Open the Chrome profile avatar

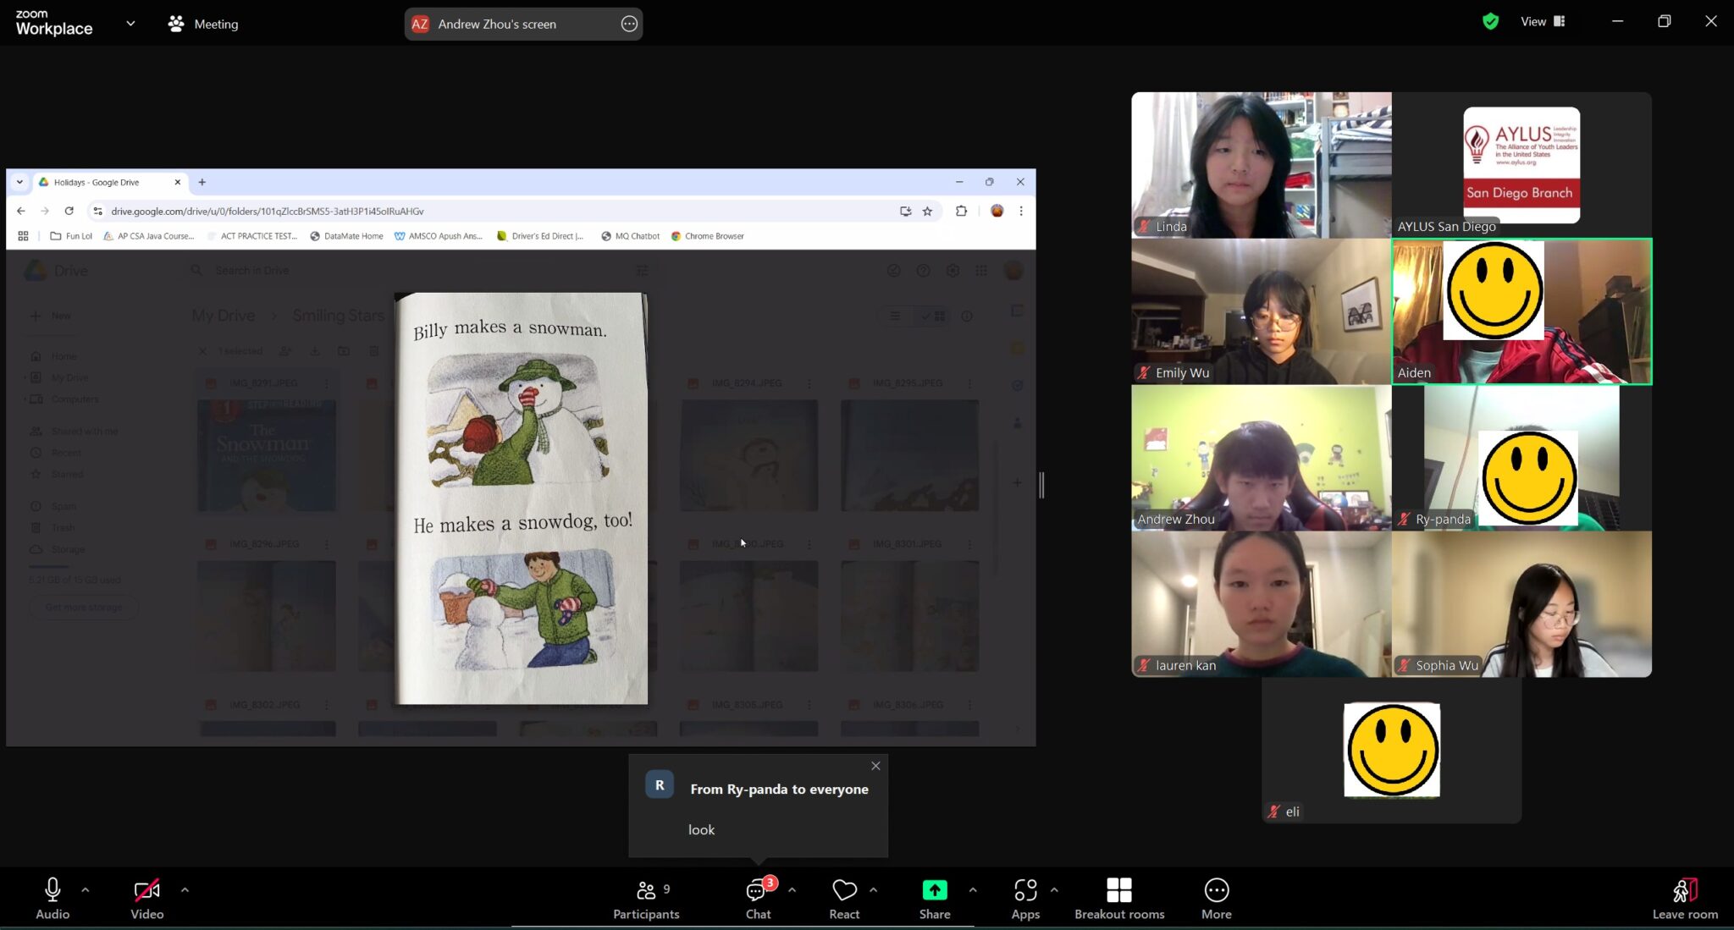tap(997, 212)
